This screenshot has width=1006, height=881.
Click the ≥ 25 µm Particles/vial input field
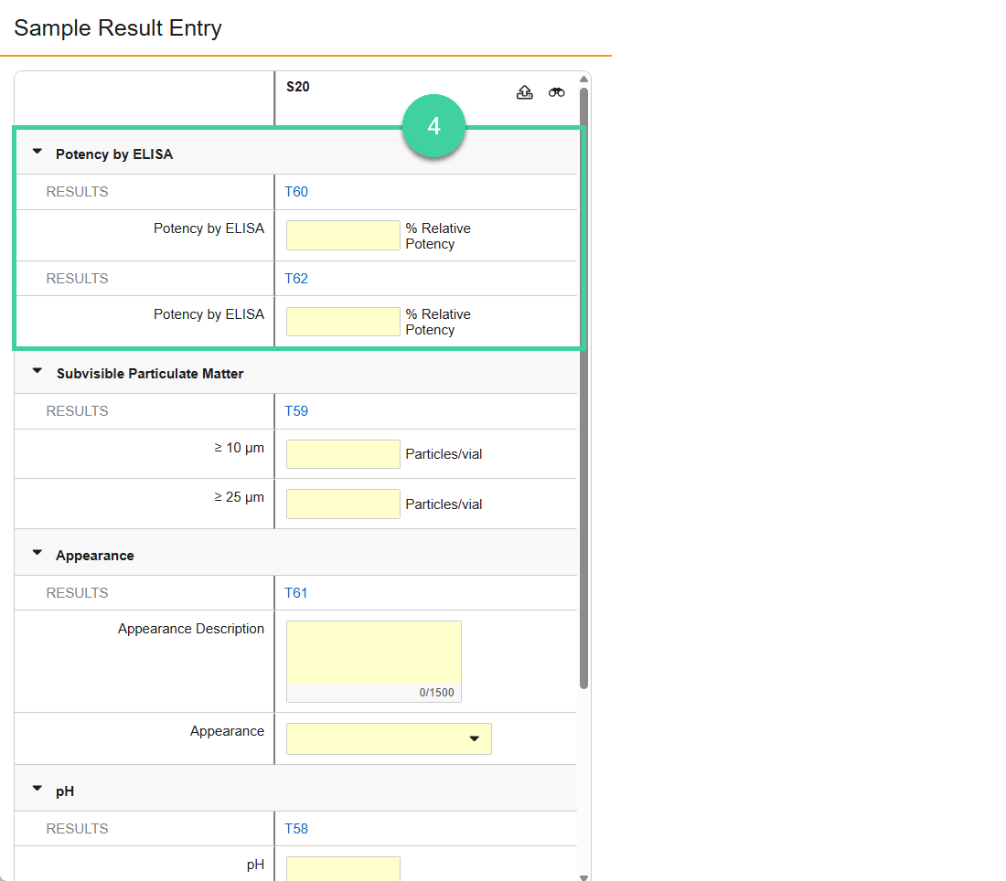click(x=342, y=504)
